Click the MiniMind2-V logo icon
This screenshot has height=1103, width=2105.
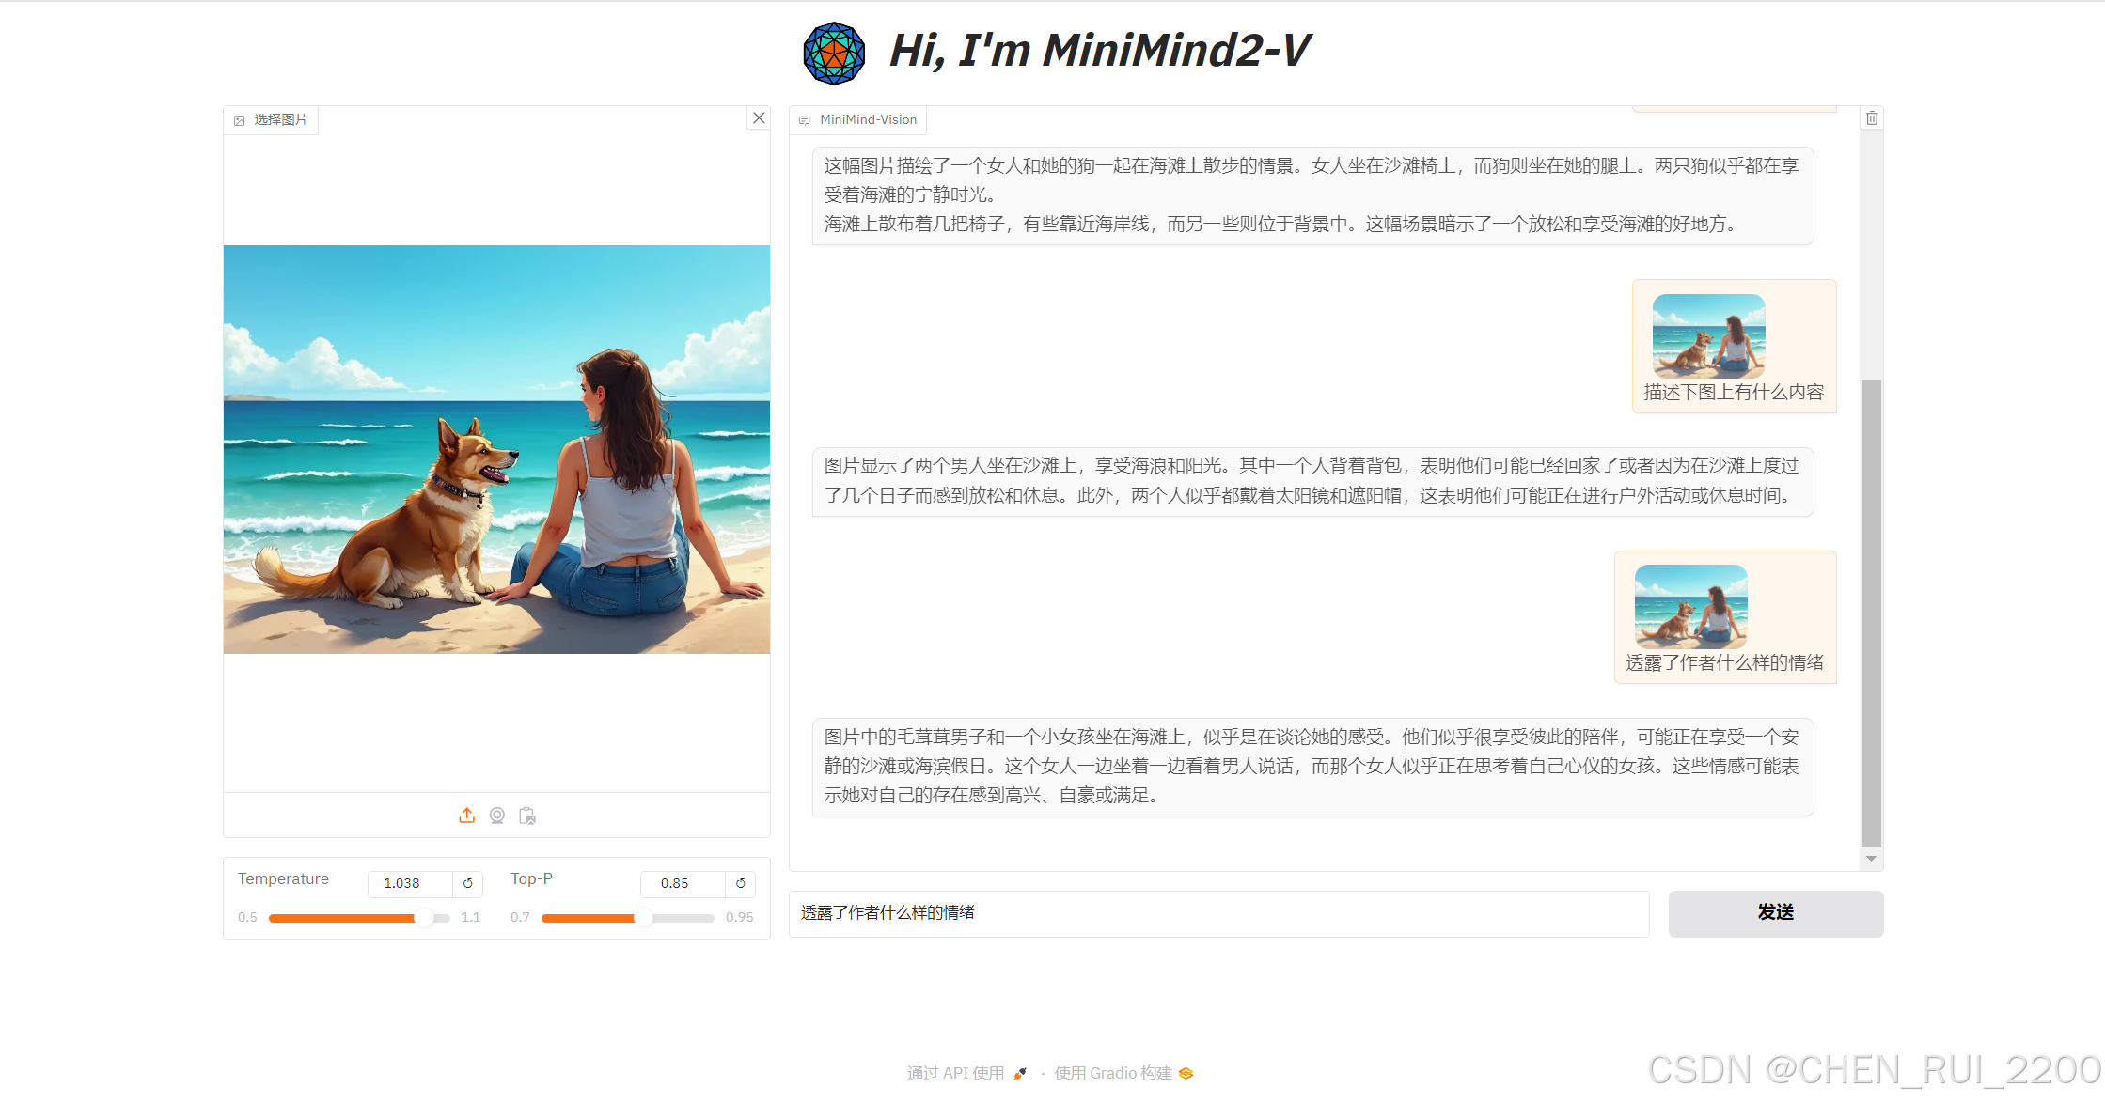834,54
